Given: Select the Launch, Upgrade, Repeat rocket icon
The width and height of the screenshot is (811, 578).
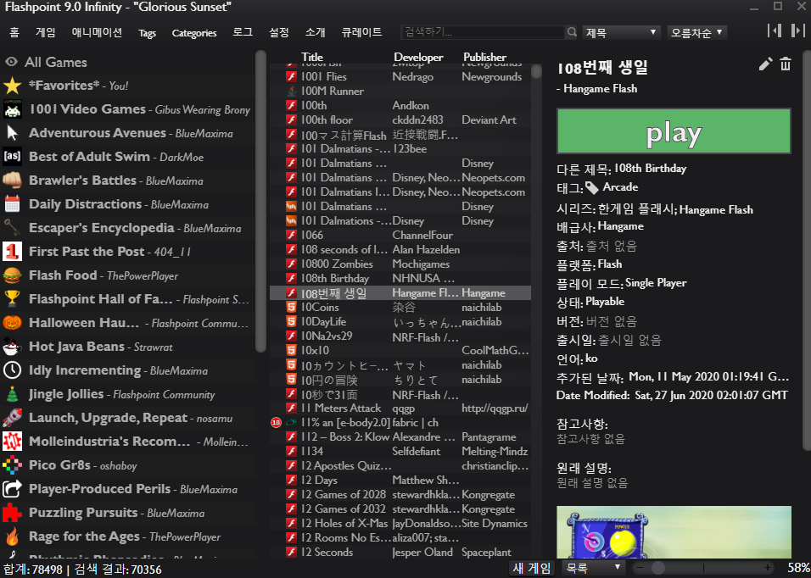Looking at the screenshot, I should [x=13, y=418].
